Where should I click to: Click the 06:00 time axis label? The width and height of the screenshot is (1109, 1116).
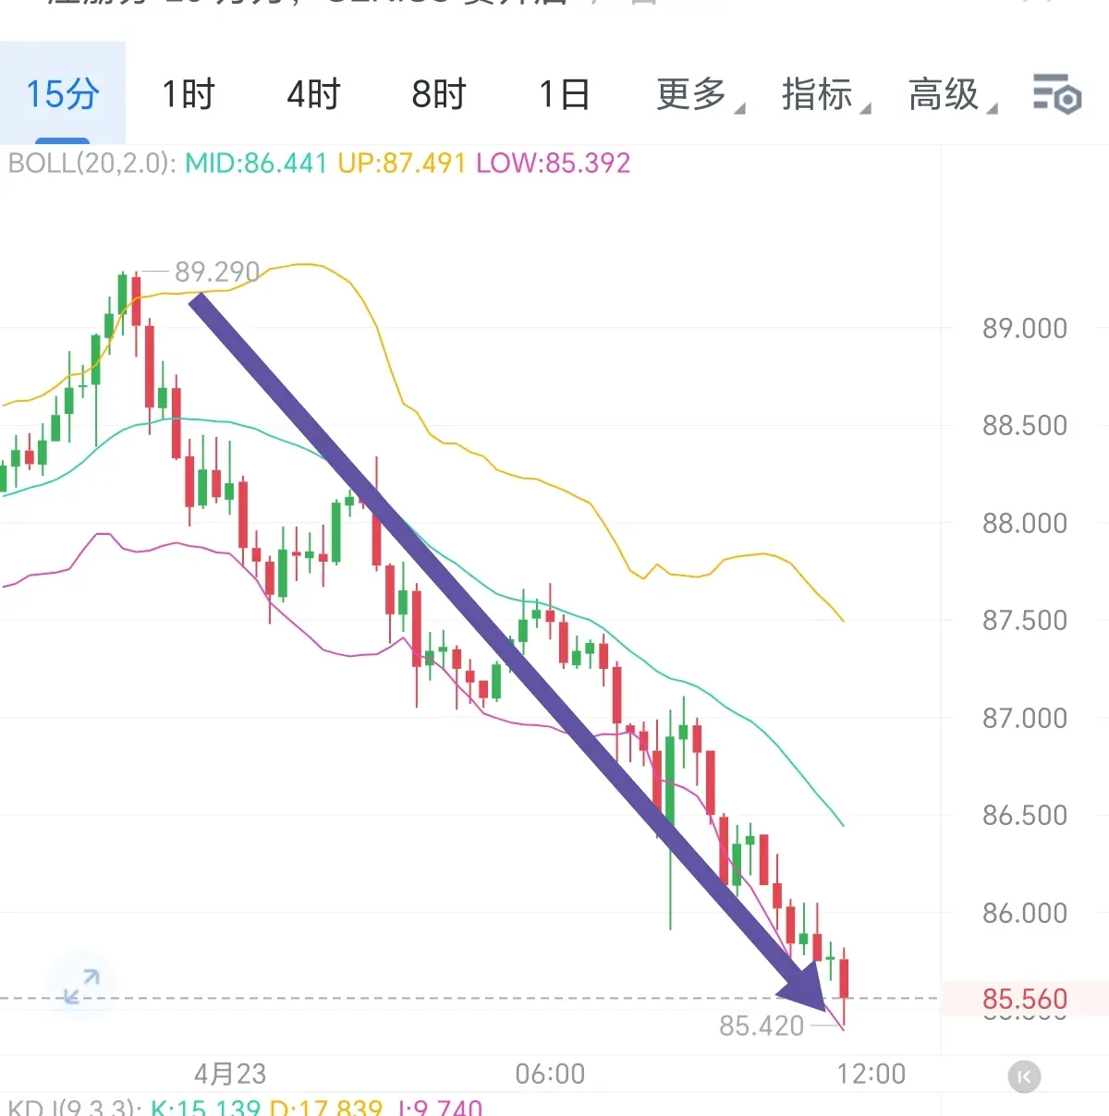click(x=550, y=1074)
